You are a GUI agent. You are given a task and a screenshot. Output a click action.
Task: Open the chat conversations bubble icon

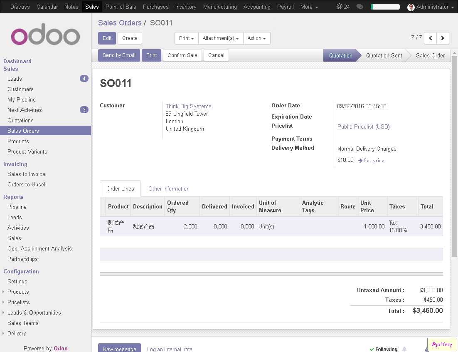pos(360,6)
